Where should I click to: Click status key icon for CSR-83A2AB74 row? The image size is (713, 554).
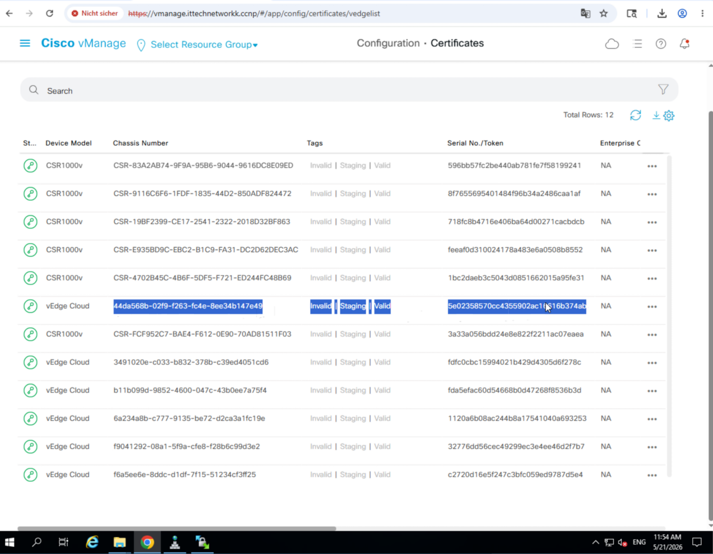[30, 165]
